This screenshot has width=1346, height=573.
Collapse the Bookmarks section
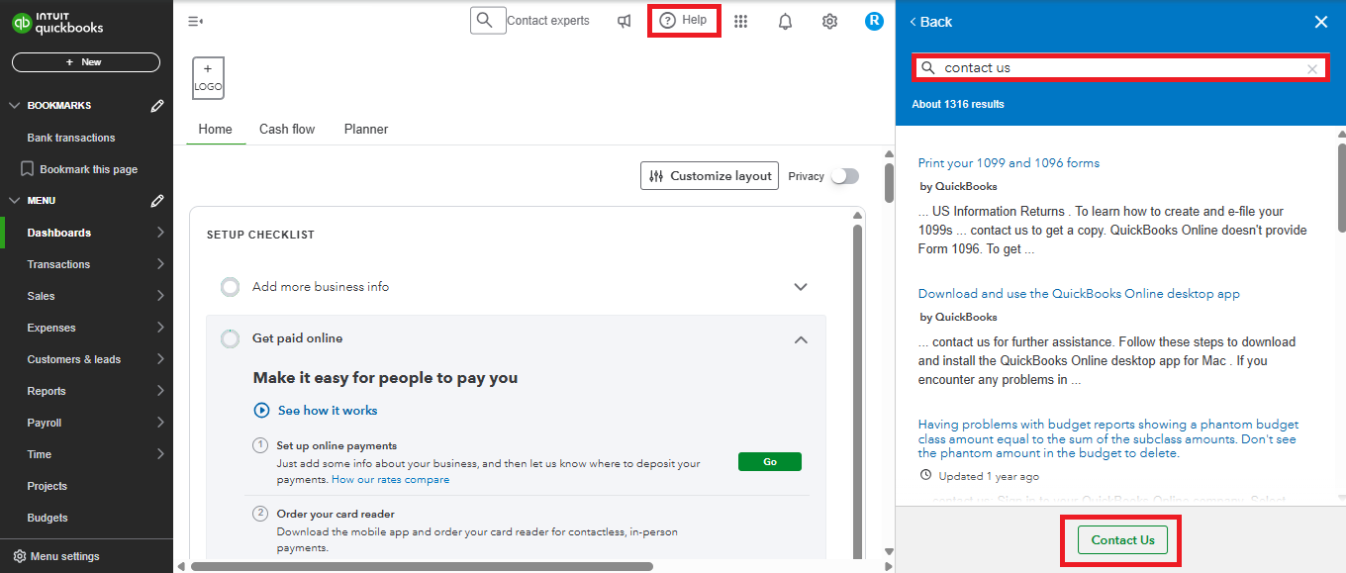(x=14, y=106)
